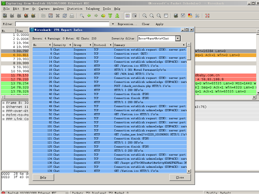The image size is (259, 194).
Task: Click the reload capture file icon
Action: tap(65, 16)
